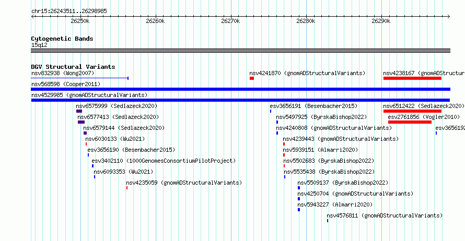This screenshot has width=465, height=241.
Task: Click nsv5509137 (ByrskaBishop2022) label
Action: tap(343, 183)
